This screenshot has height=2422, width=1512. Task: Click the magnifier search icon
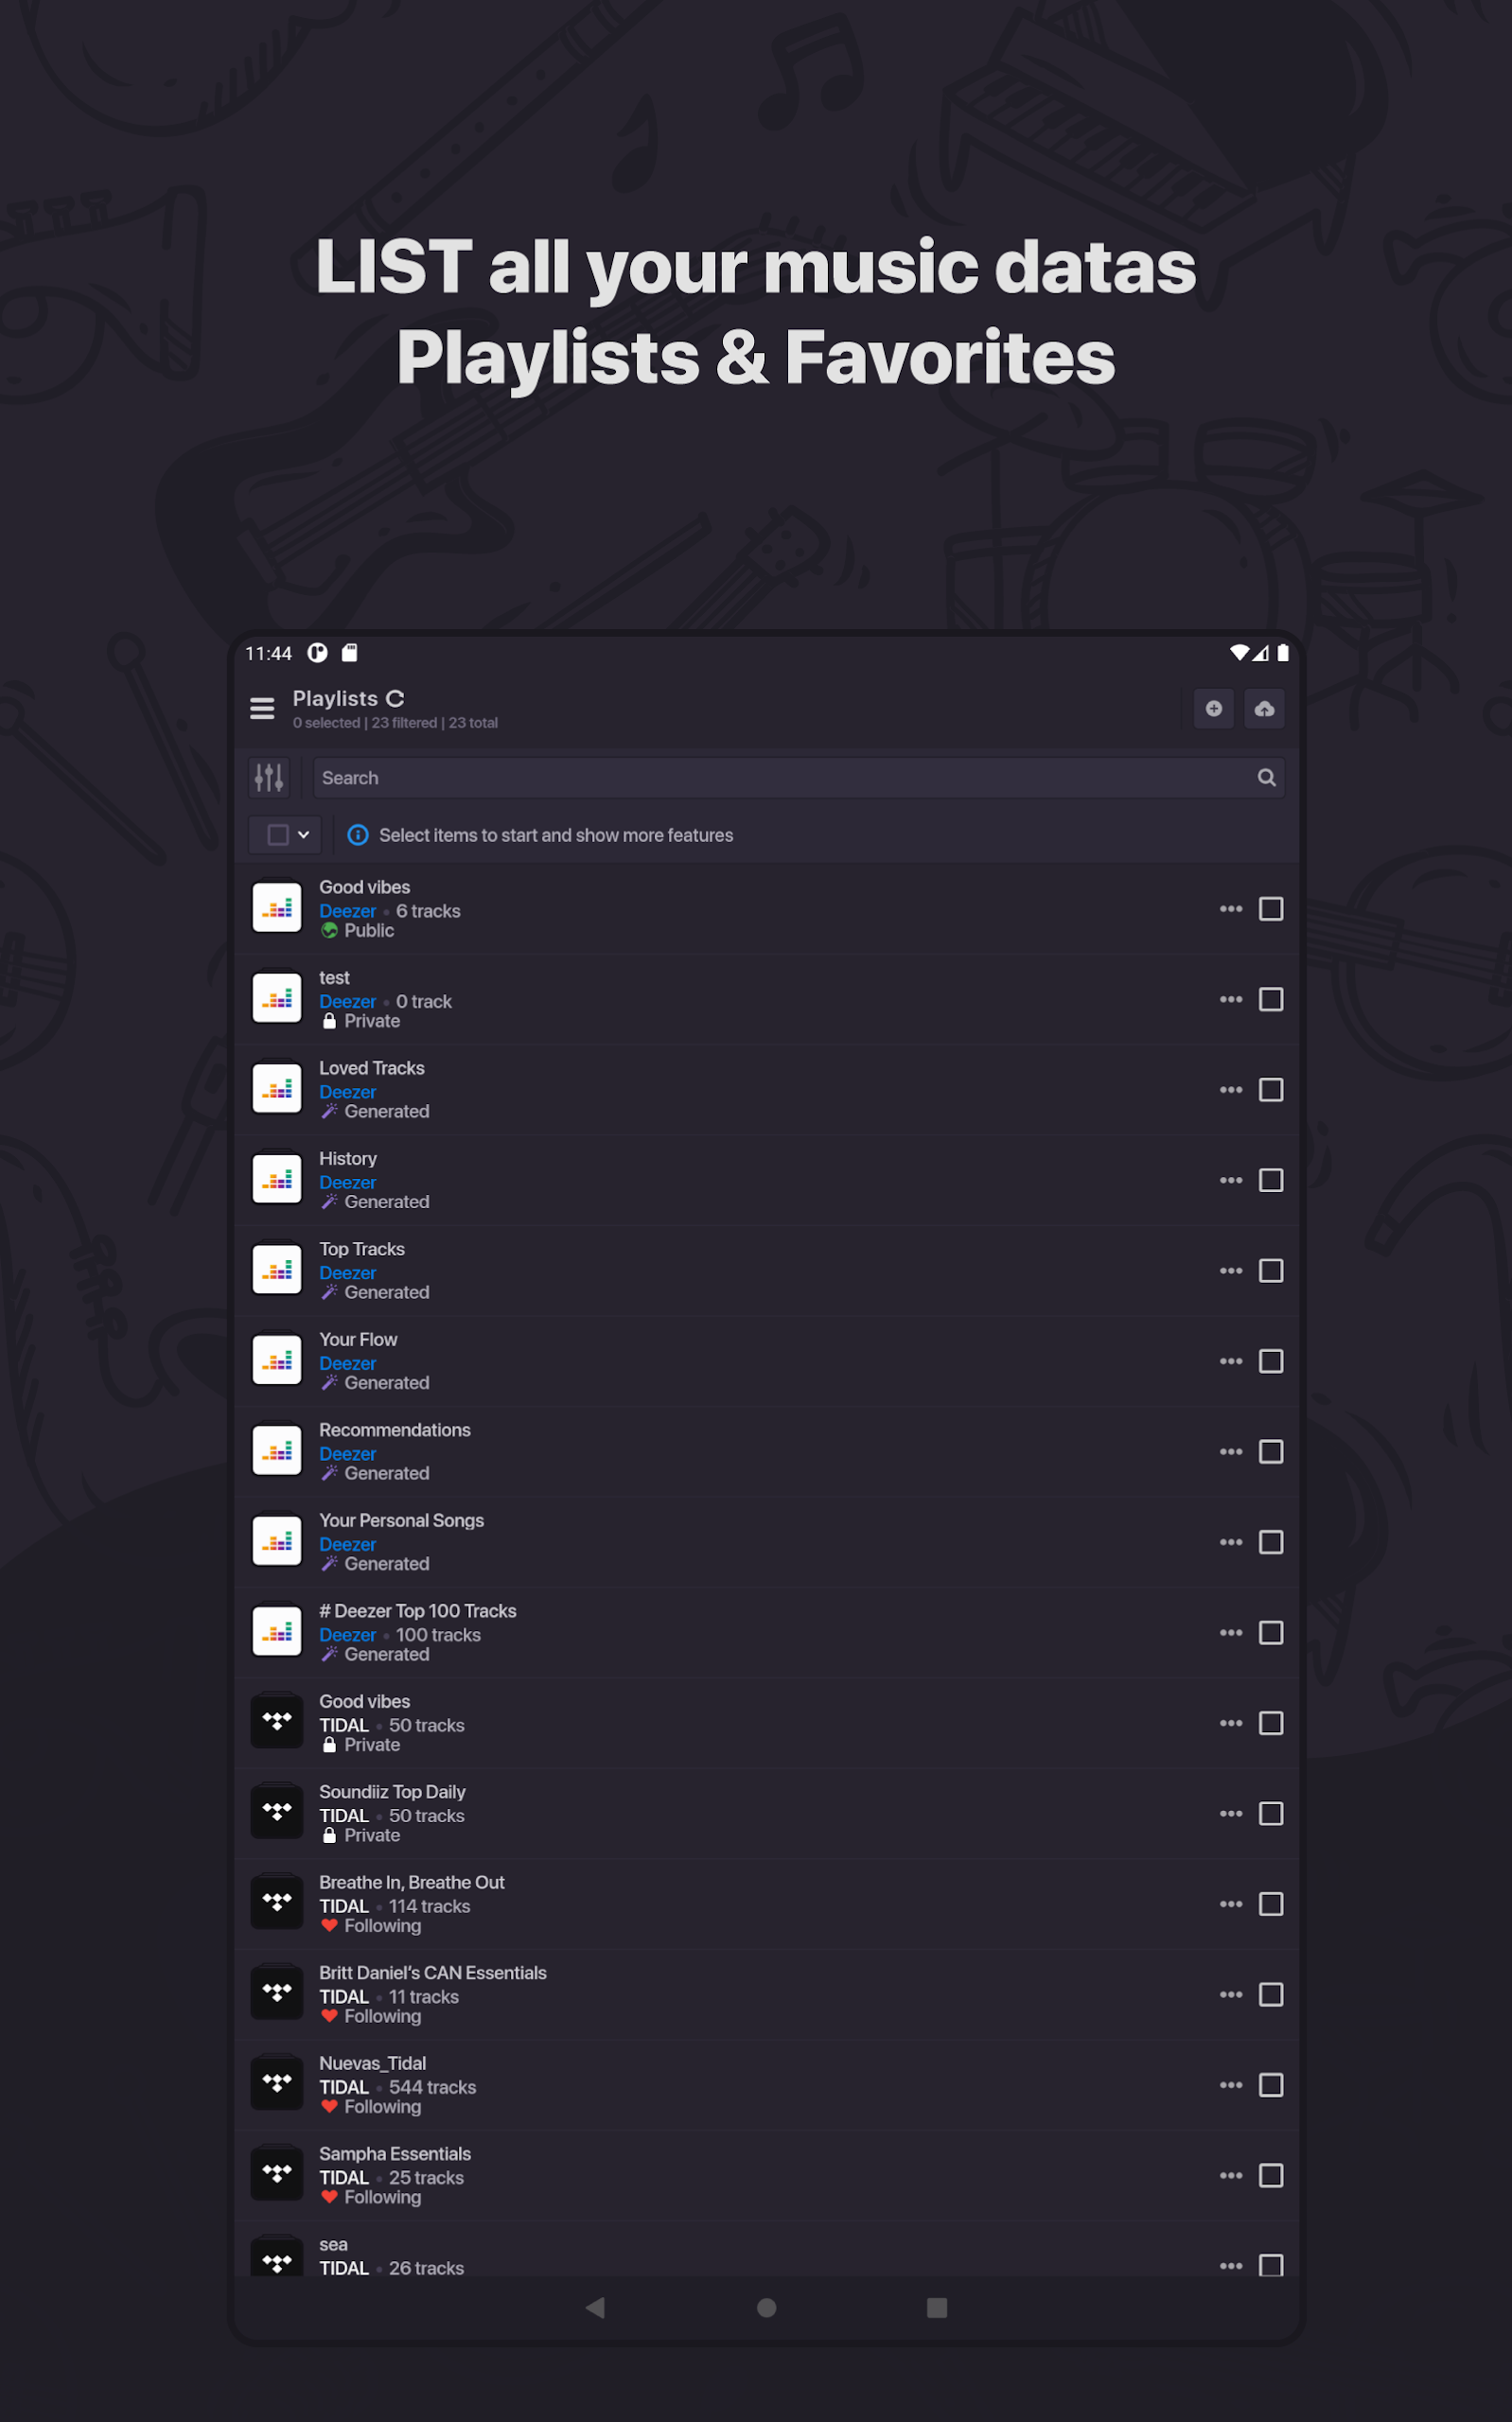[x=1266, y=778]
